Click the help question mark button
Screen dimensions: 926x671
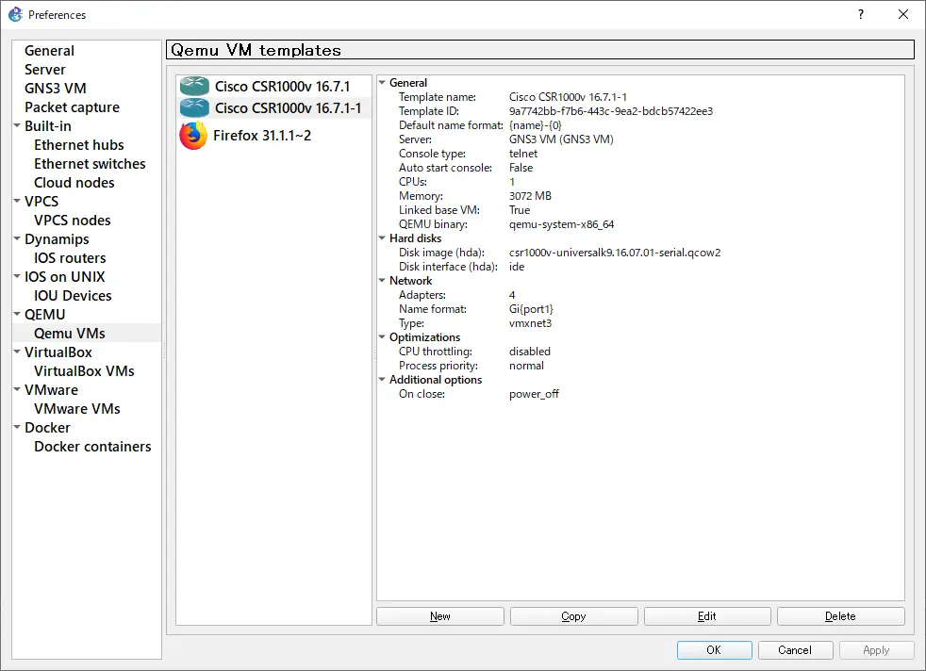pyautogui.click(x=860, y=14)
